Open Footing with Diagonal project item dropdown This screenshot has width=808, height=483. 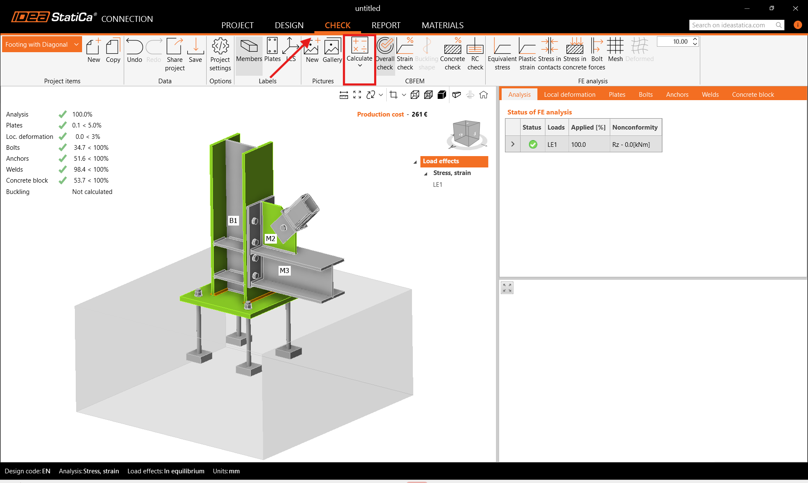[76, 45]
